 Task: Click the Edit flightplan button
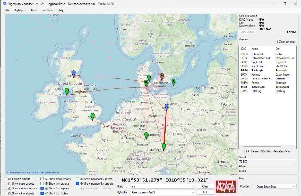(x=205, y=192)
